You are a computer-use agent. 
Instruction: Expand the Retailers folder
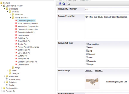[x=5, y=82]
